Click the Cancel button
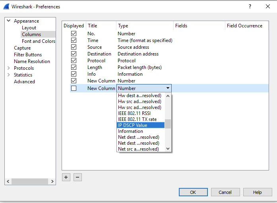277x203 pixels. tap(225, 192)
